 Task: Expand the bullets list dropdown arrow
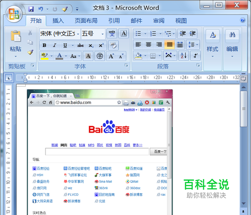point(145,33)
